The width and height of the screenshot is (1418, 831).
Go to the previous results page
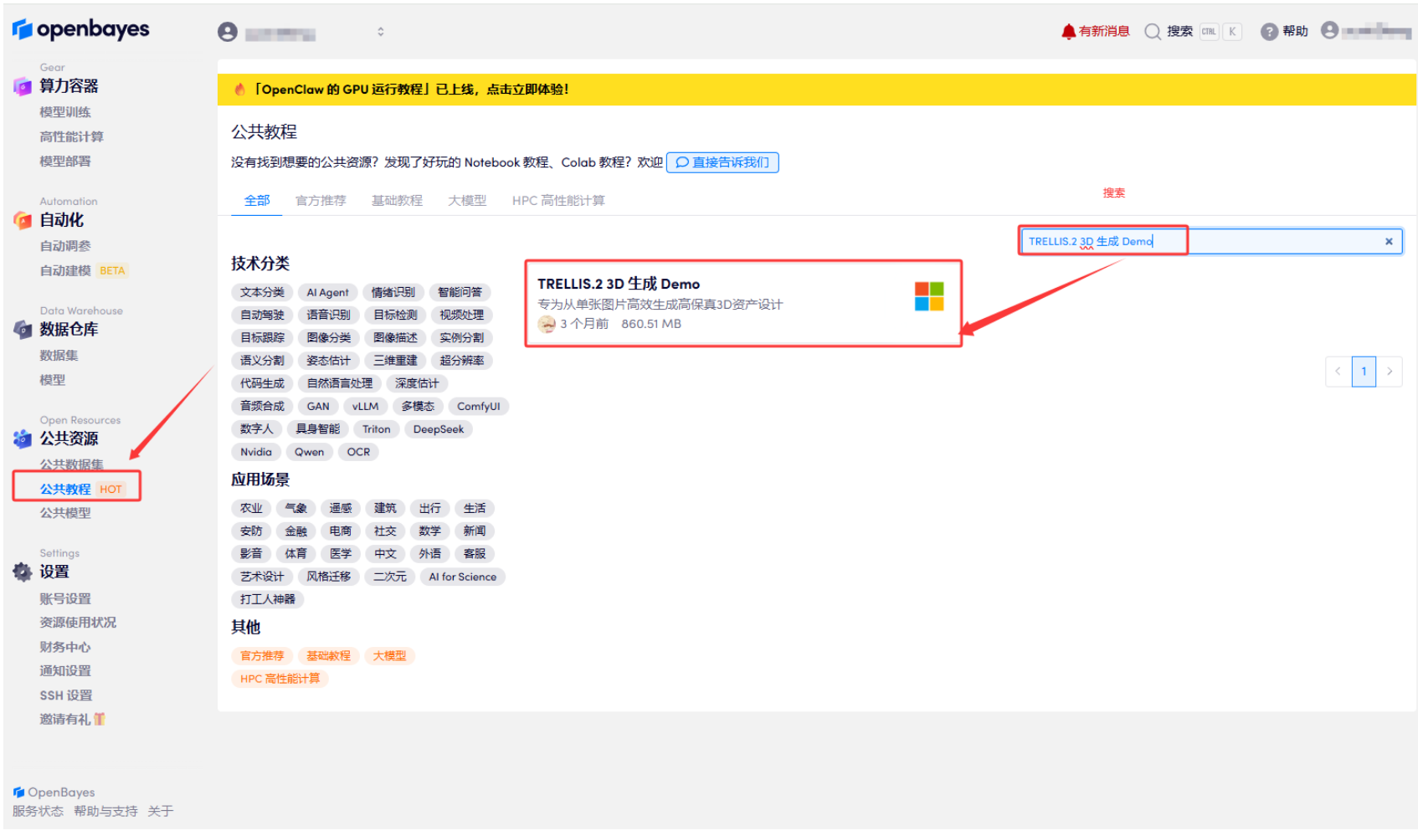tap(1338, 372)
